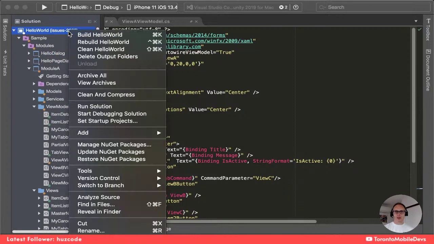
Task: Click the ModuleA project icon
Action: point(36,68)
